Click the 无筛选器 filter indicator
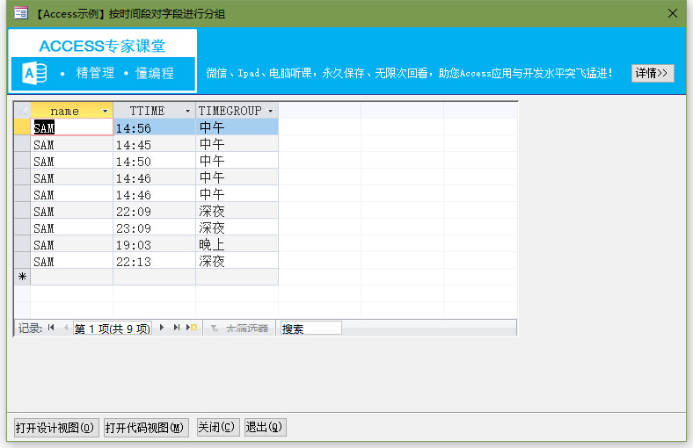 (x=239, y=328)
